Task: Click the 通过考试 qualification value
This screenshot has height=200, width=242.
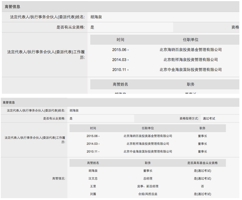Action: (x=209, y=119)
